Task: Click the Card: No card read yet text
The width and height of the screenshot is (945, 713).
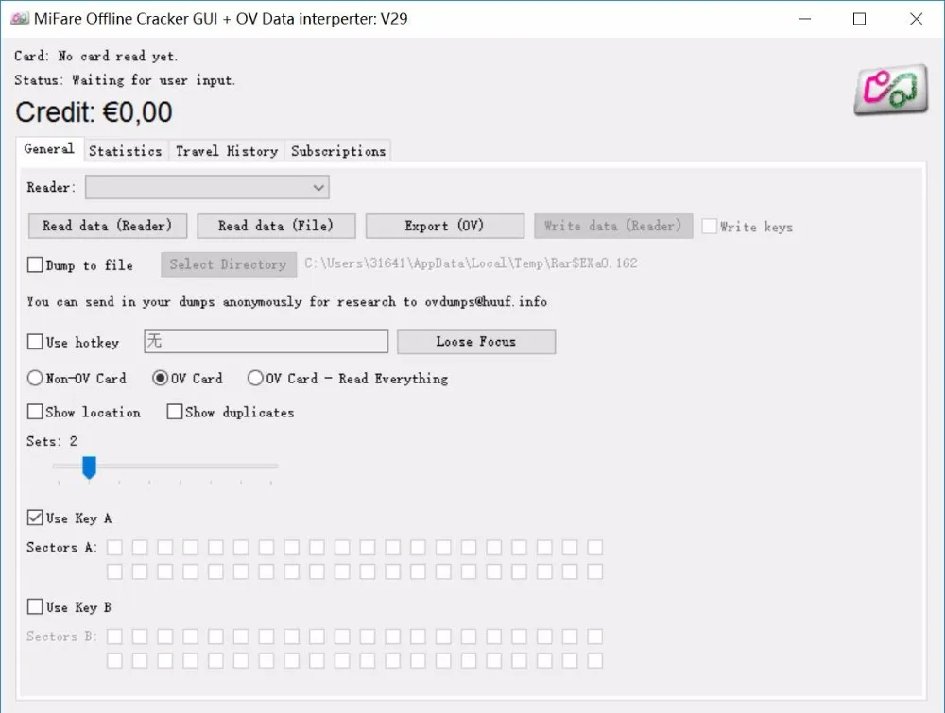Action: point(95,56)
